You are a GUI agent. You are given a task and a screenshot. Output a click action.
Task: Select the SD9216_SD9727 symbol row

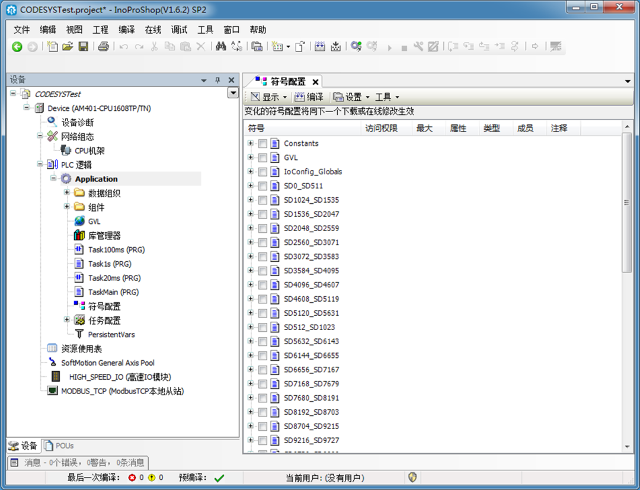(312, 441)
